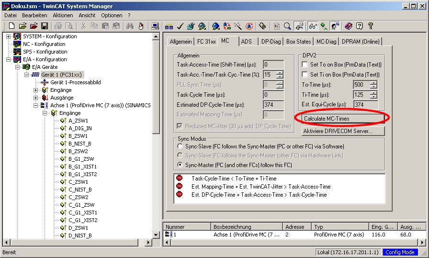429x258 pixels.
Task: Collapse the E/A Geräte node
Action: coord(18,67)
